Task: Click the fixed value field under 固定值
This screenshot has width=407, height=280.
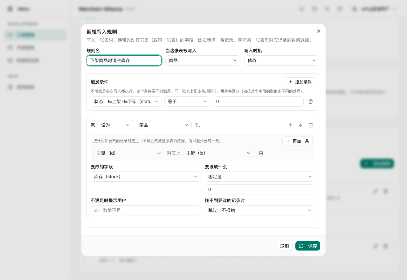Action: click(260, 189)
